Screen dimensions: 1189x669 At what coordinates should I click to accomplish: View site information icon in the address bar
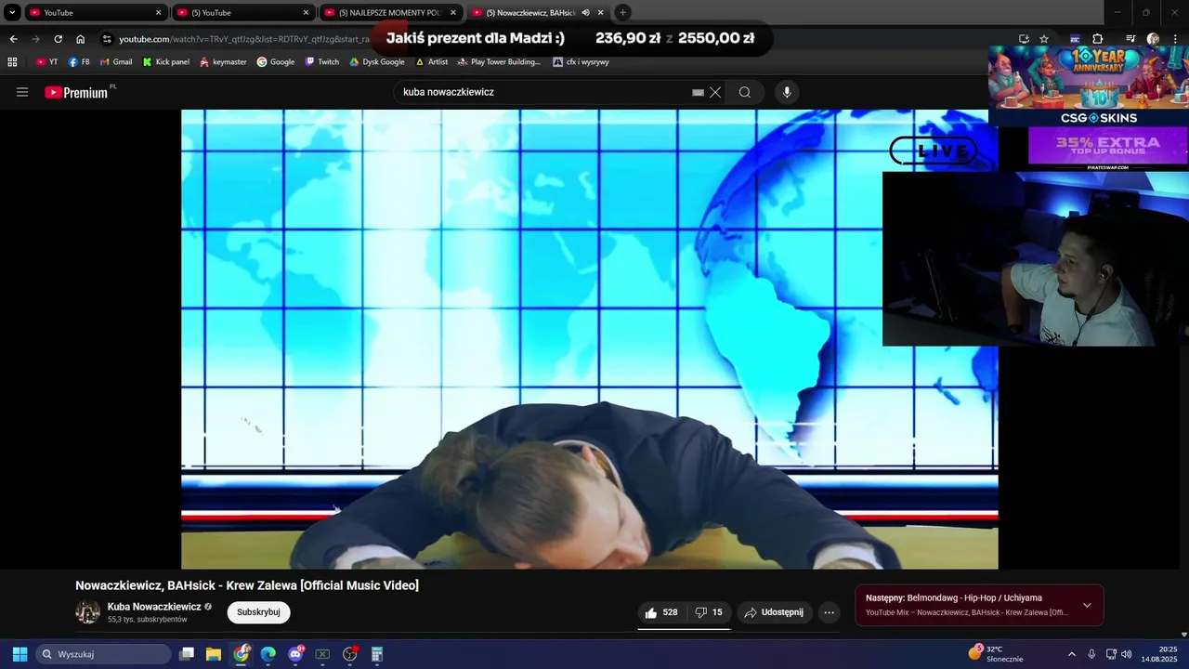[107, 39]
